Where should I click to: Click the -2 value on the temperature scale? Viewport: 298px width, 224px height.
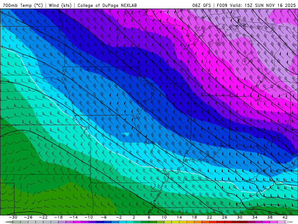(x=119, y=217)
